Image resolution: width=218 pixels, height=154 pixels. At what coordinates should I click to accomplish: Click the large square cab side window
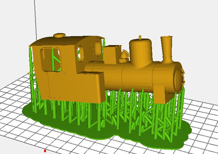point(51,59)
